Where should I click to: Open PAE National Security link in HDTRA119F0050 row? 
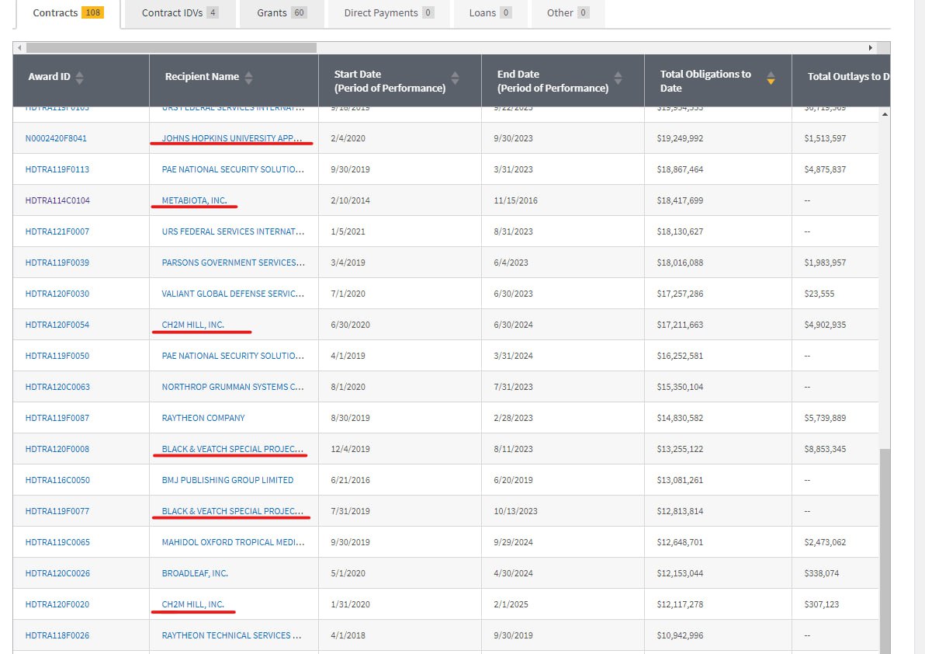[233, 356]
